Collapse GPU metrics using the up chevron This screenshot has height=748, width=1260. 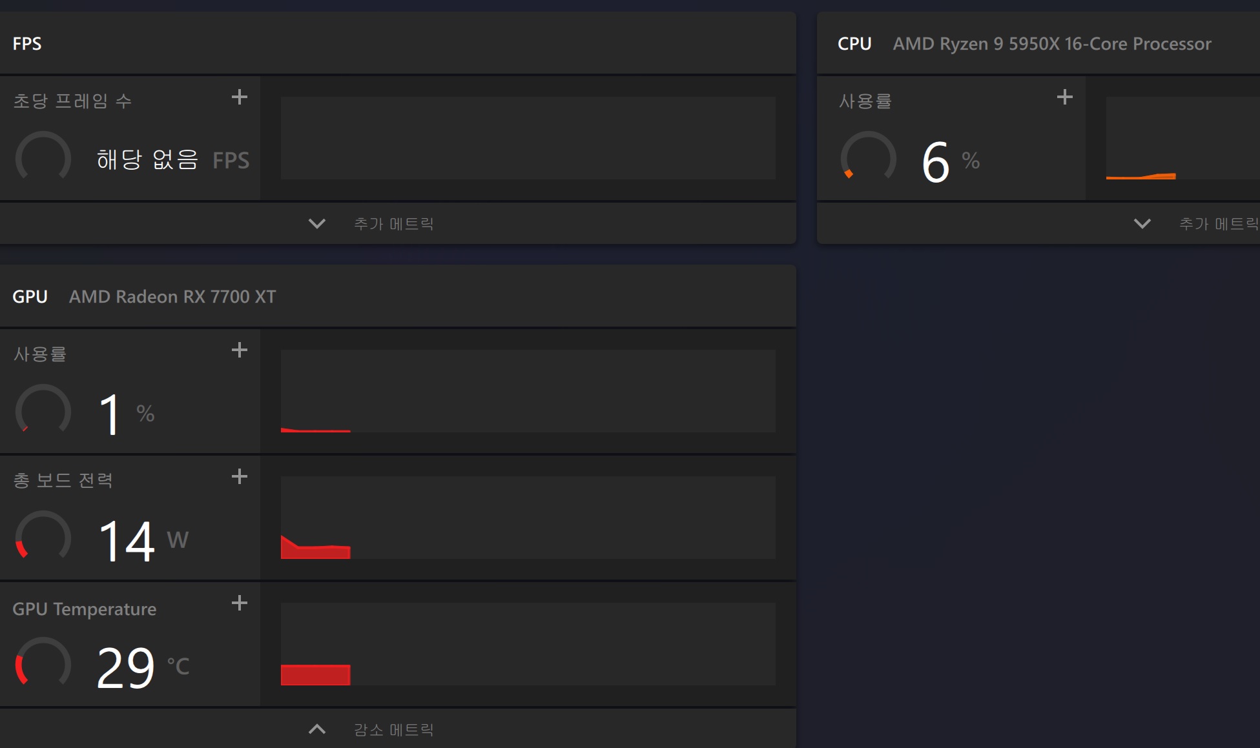point(317,729)
